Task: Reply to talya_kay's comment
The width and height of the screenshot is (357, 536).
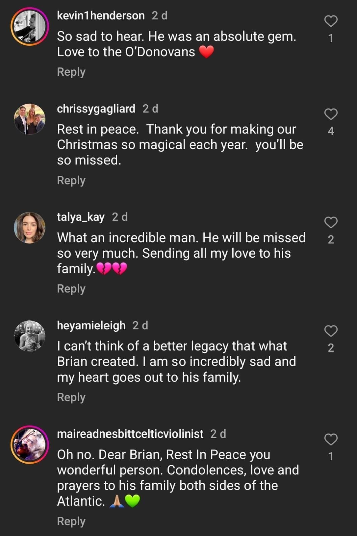Action: [x=71, y=289]
